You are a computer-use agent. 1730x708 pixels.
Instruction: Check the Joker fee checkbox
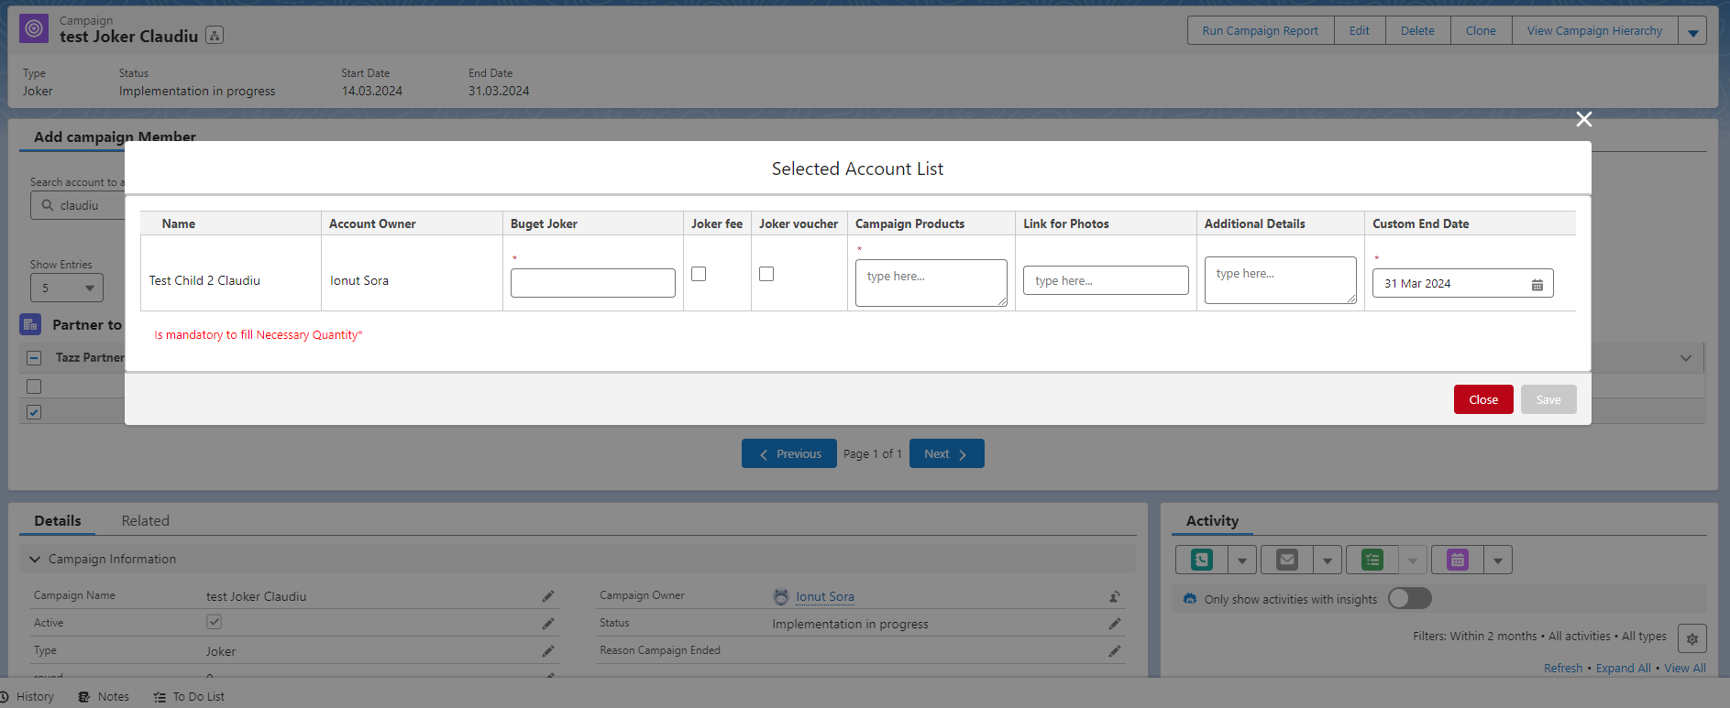click(699, 274)
